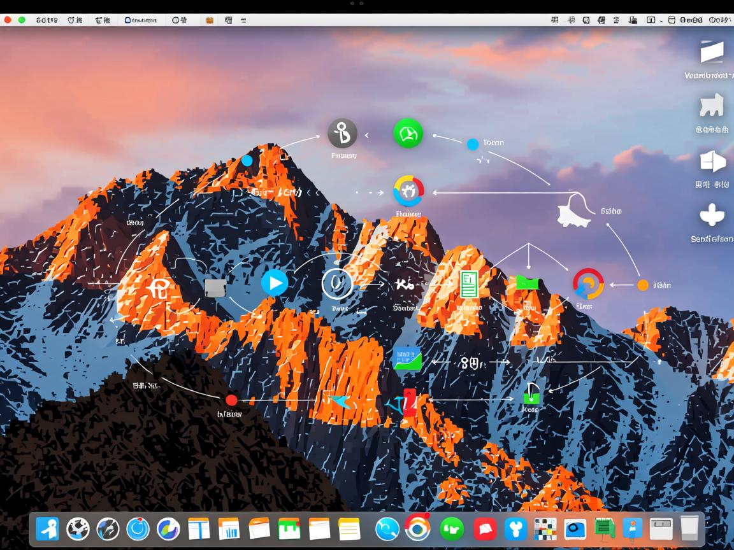The width and height of the screenshot is (734, 550).
Task: Launch the yellow Notes app from the dock
Action: tap(349, 528)
